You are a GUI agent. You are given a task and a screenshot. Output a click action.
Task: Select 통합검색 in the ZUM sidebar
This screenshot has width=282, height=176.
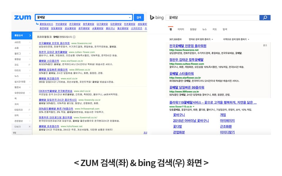(x=21, y=35)
